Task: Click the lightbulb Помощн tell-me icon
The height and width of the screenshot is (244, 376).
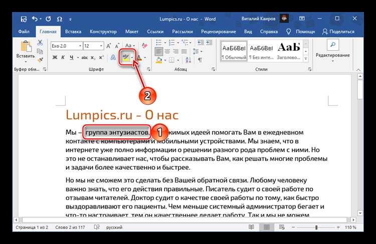Action: click(288, 32)
